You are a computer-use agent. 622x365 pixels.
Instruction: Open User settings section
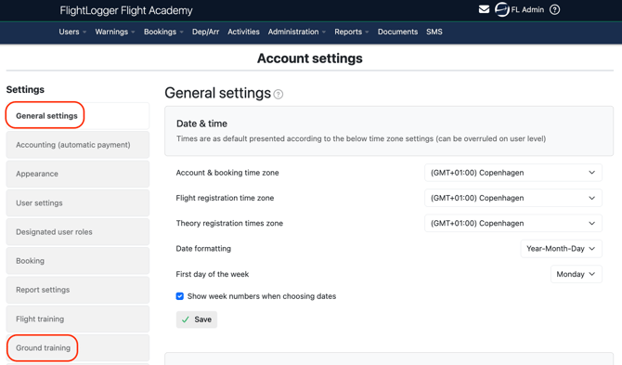pyautogui.click(x=78, y=202)
